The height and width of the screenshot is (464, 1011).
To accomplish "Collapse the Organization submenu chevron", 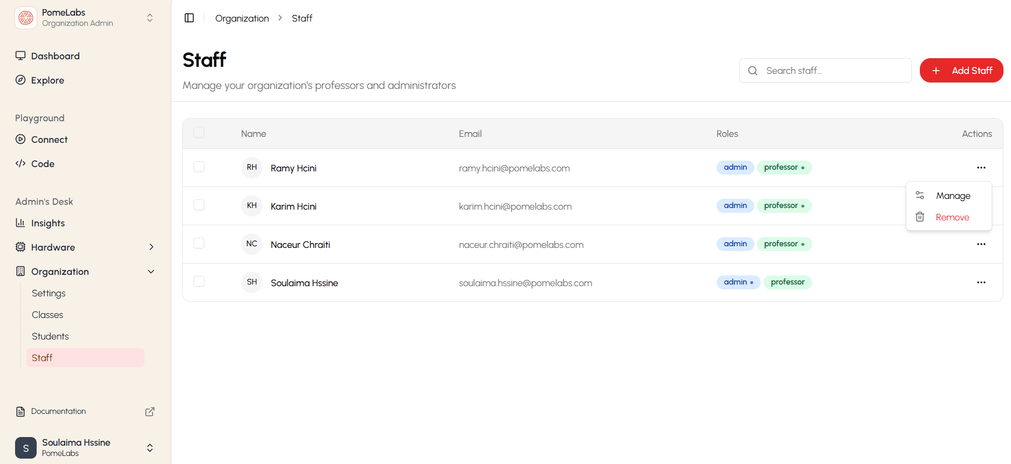I will [152, 272].
